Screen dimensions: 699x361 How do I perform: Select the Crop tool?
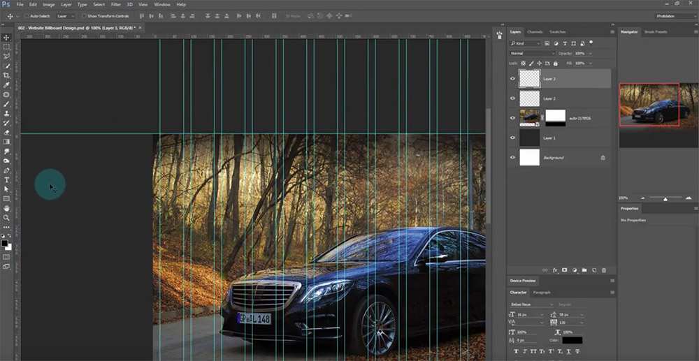point(6,75)
